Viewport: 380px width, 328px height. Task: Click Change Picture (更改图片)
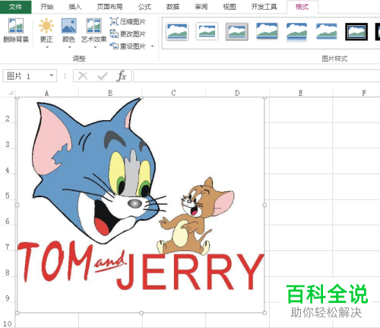pyautogui.click(x=128, y=34)
